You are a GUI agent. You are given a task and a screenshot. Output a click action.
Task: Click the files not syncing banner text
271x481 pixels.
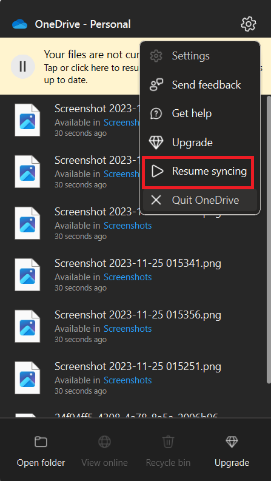click(x=92, y=66)
